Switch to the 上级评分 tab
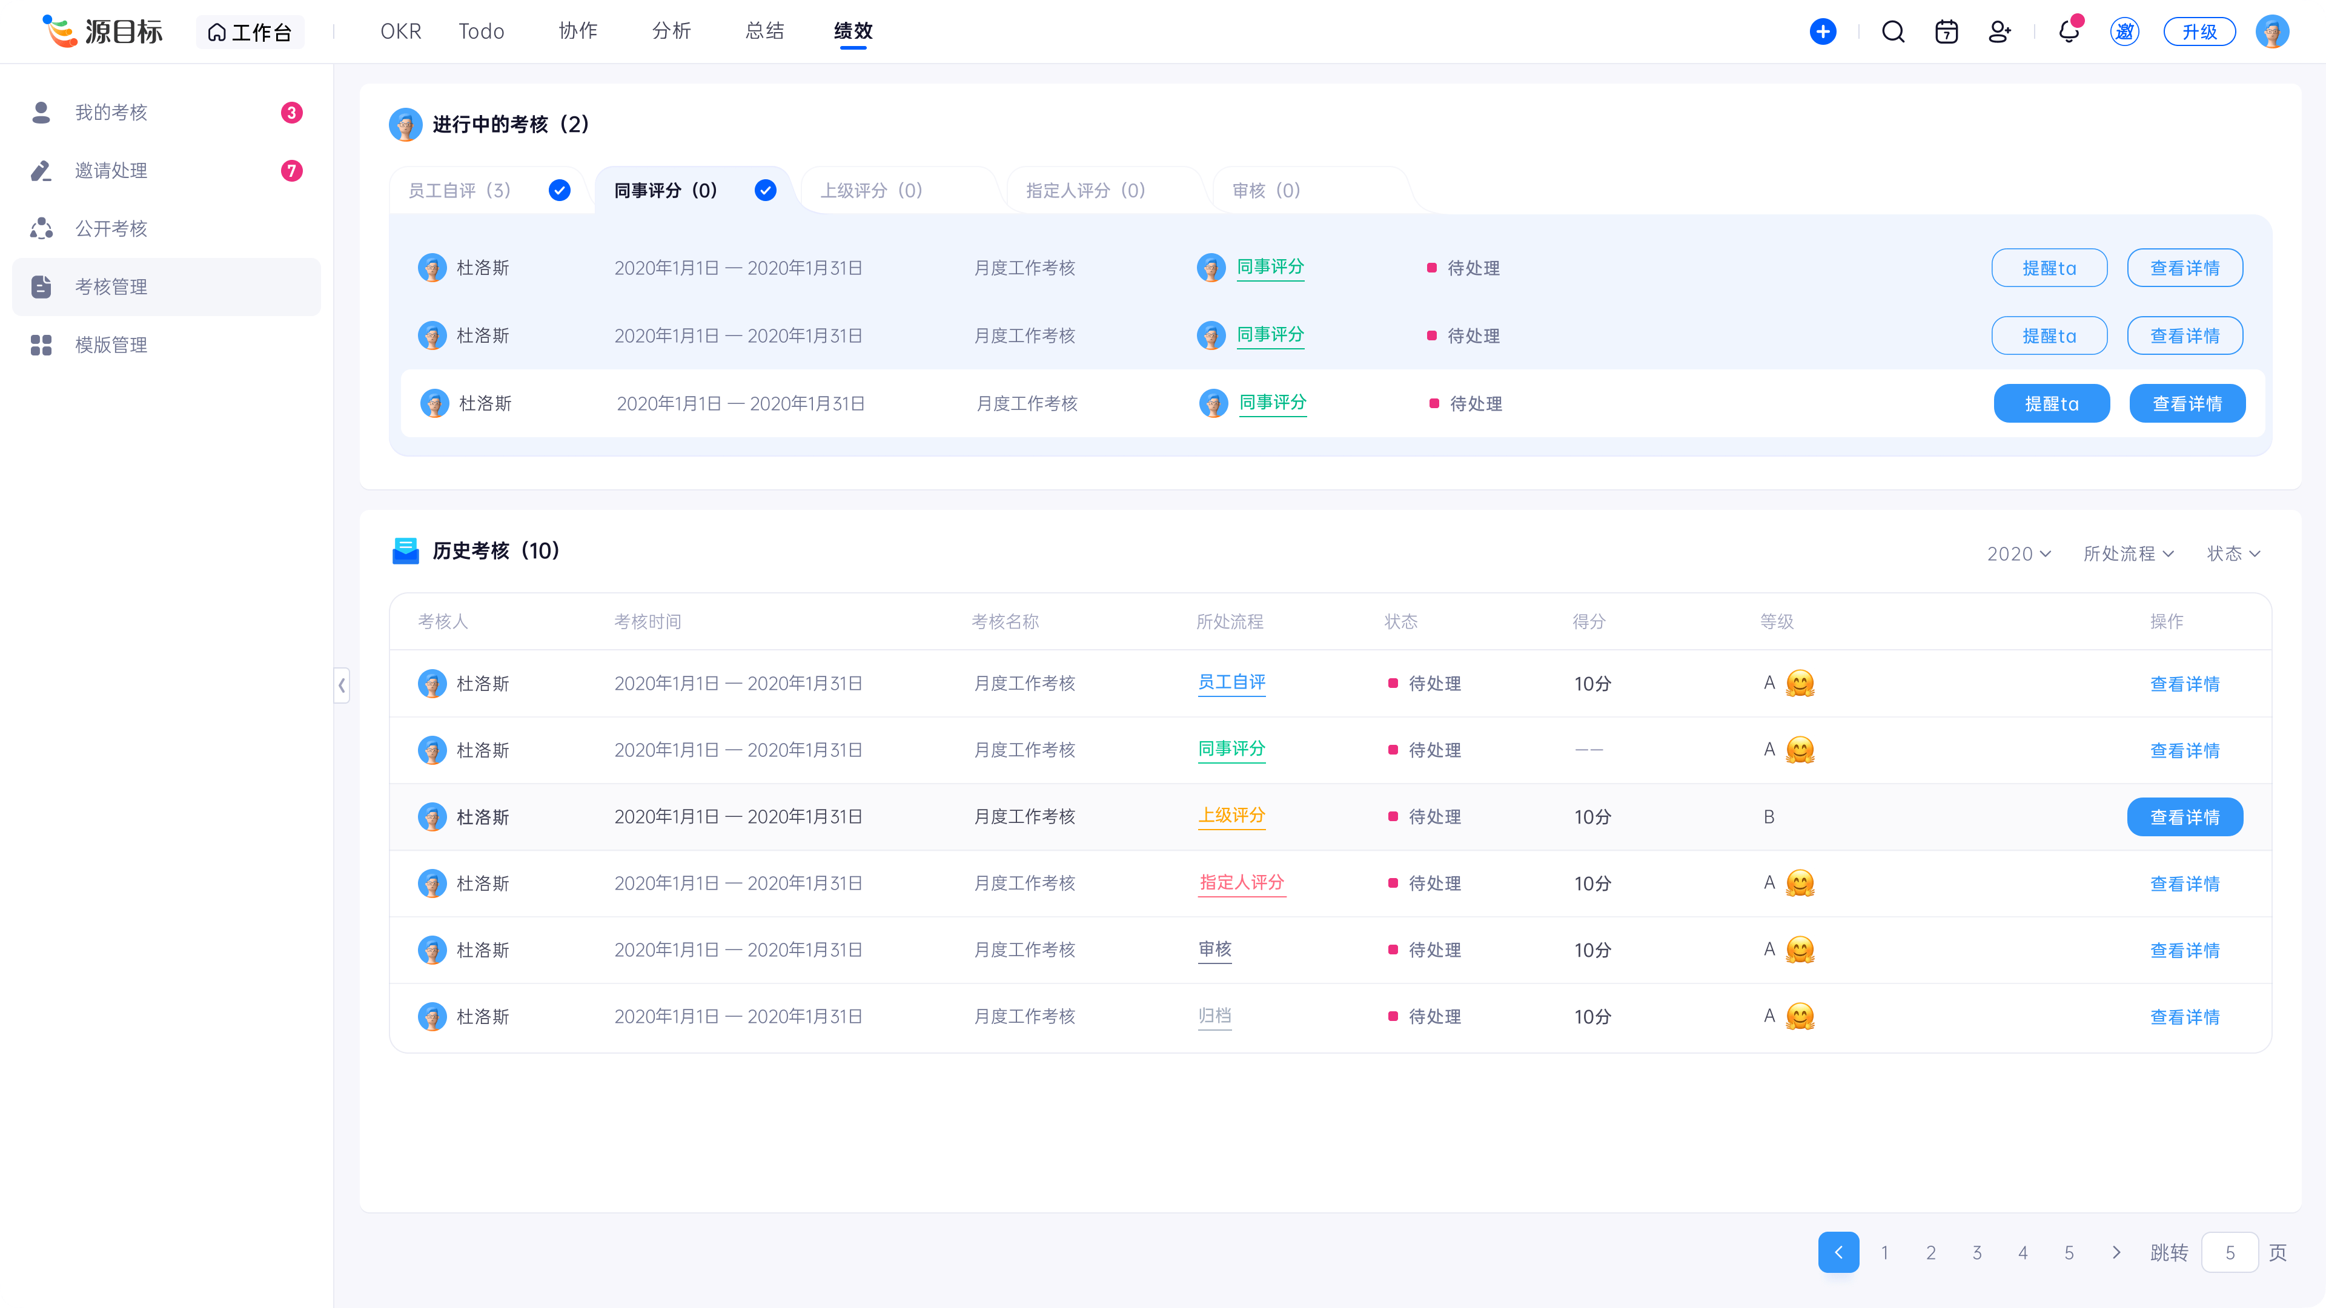This screenshot has width=2326, height=1308. (872, 191)
